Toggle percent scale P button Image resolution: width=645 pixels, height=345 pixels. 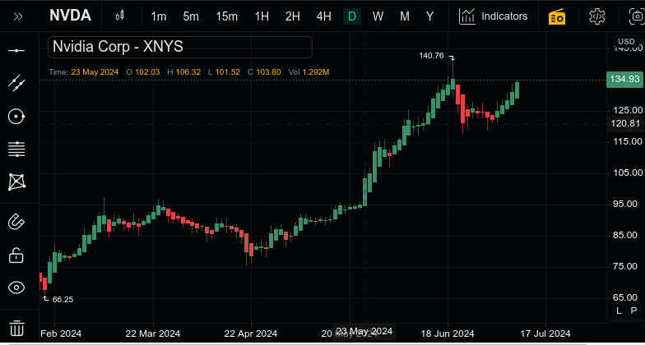[x=633, y=310]
